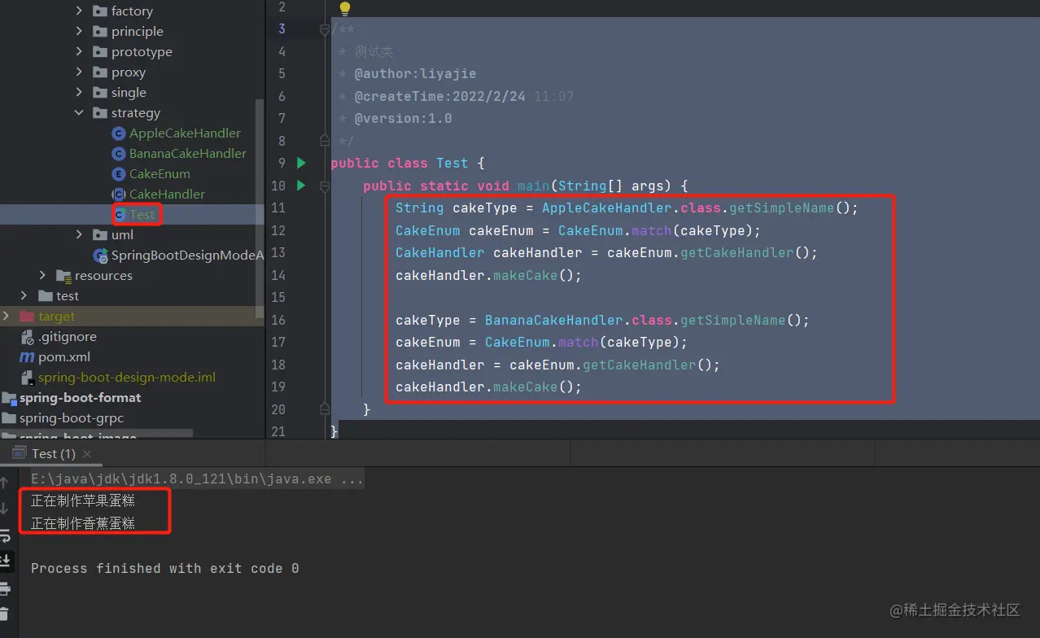Fold the main method at line 10
This screenshot has height=638, width=1040.
pos(324,186)
